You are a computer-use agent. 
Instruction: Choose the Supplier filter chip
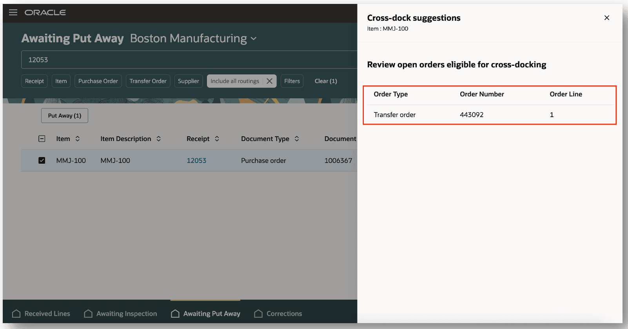coord(189,81)
